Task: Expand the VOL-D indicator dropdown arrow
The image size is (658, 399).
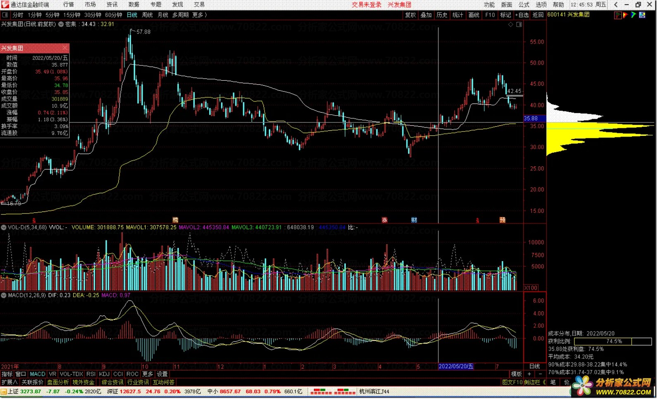Action: (x=3, y=227)
